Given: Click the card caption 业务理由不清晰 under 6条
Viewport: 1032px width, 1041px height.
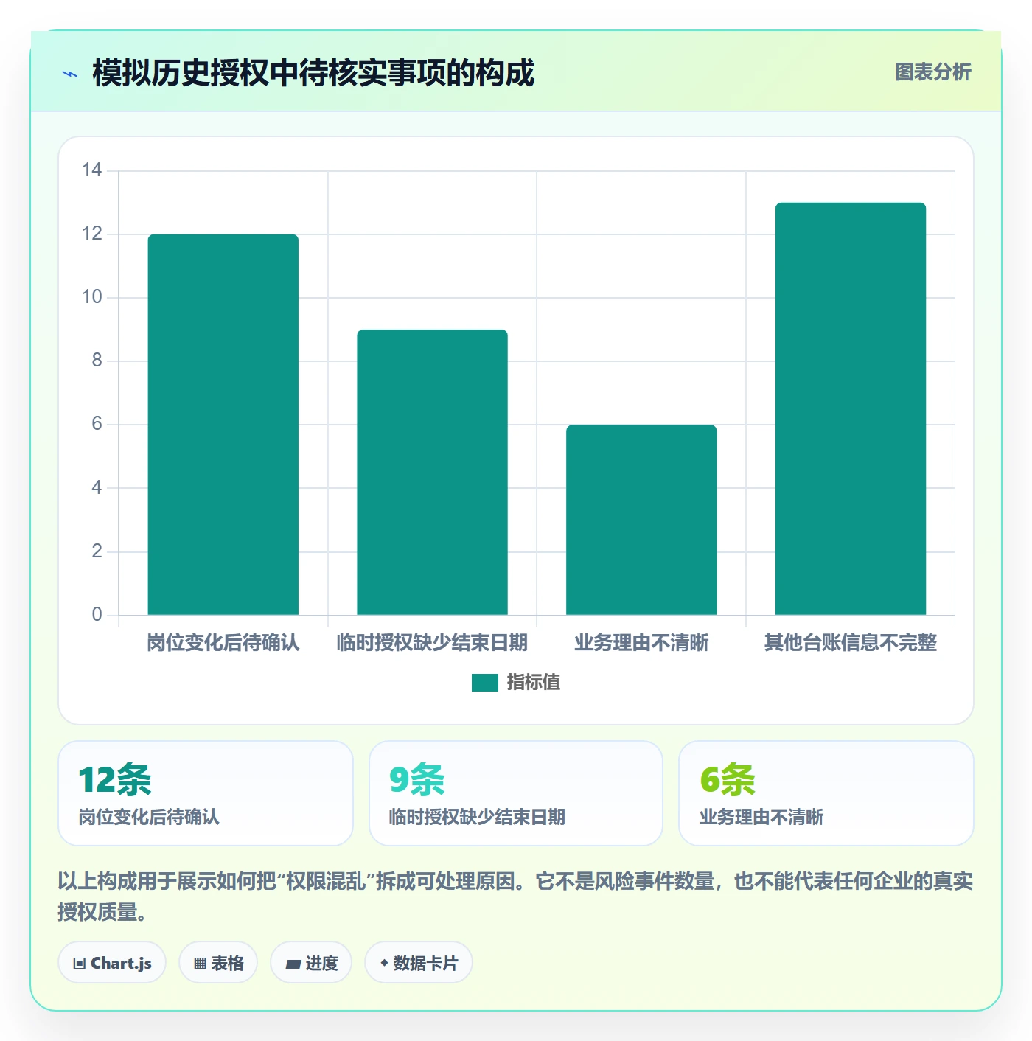Looking at the screenshot, I should [761, 817].
